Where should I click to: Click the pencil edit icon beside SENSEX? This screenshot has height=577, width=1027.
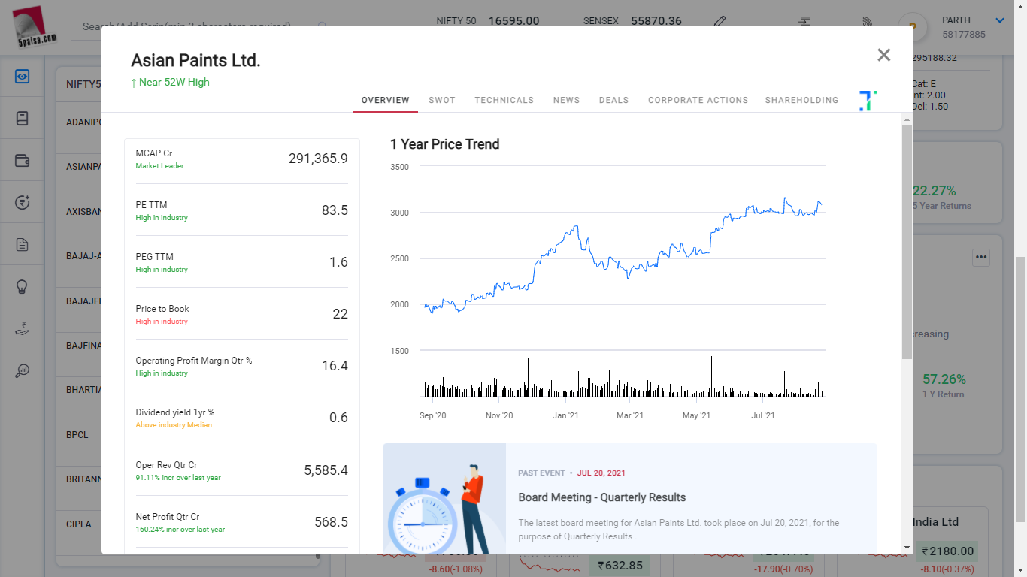[x=720, y=21]
